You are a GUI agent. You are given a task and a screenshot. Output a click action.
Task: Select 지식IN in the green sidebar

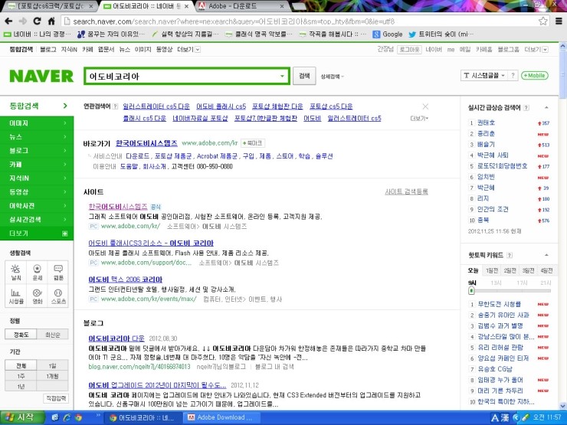tap(37, 178)
